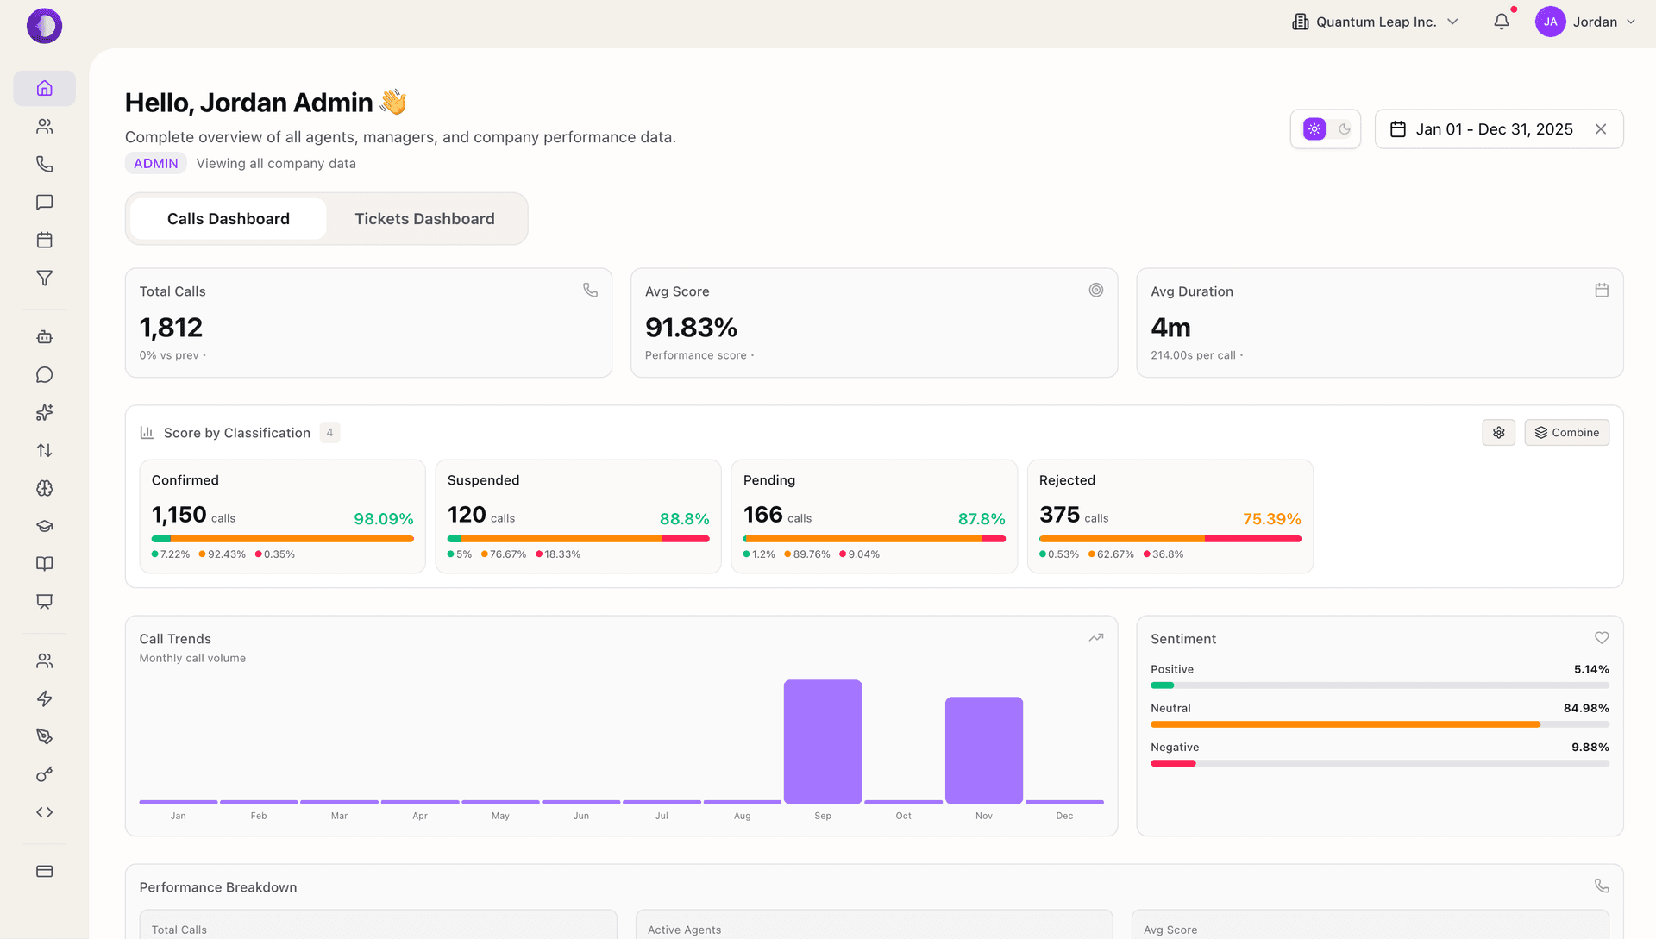Open the calendar icon in the sidebar
Image resolution: width=1656 pixels, height=939 pixels.
pos(44,240)
